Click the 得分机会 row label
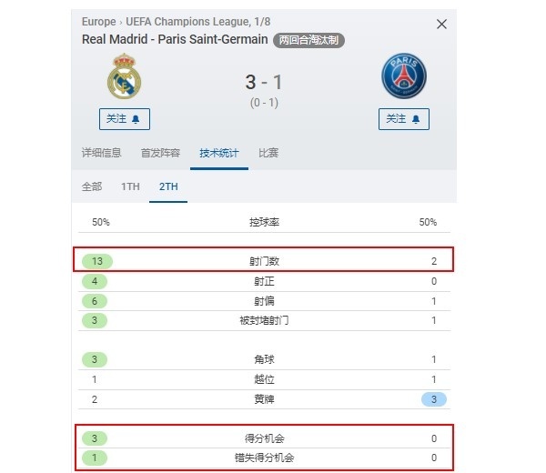The height and width of the screenshot is (473, 546). pos(264,438)
